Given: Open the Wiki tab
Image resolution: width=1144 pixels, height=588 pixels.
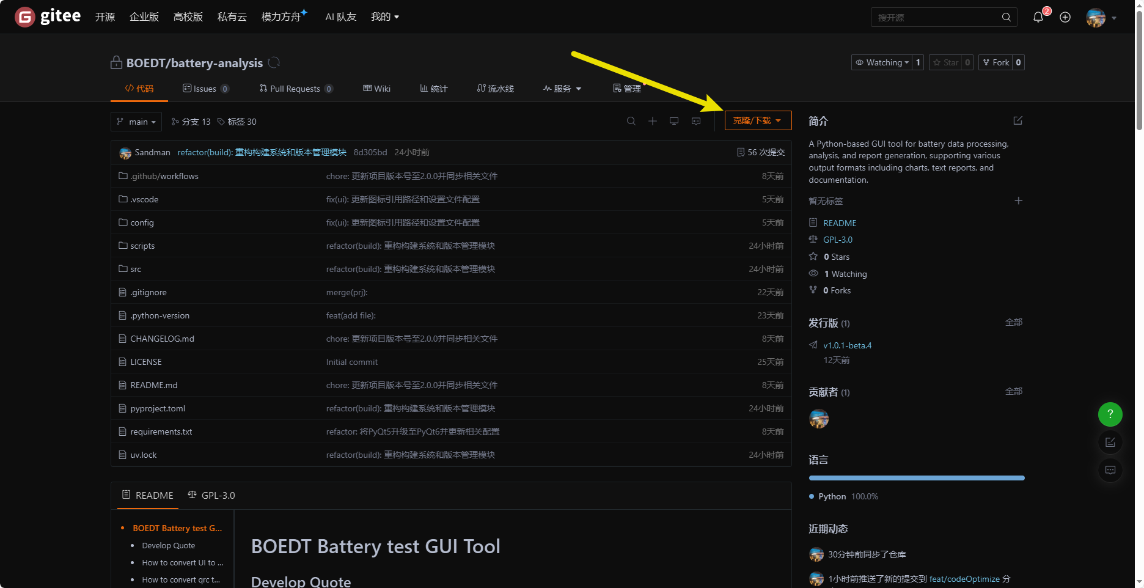Looking at the screenshot, I should 376,89.
